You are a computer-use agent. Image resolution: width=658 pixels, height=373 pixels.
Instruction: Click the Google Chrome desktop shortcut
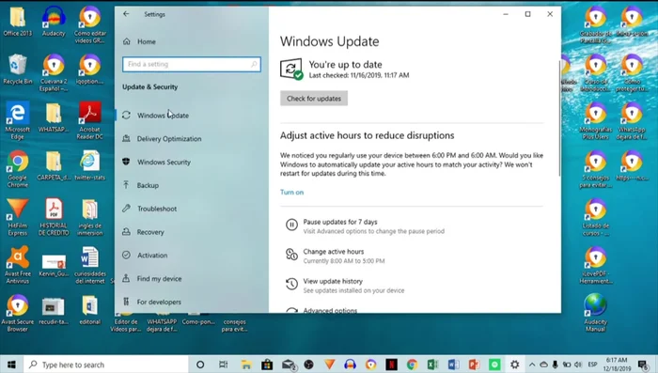(18, 169)
